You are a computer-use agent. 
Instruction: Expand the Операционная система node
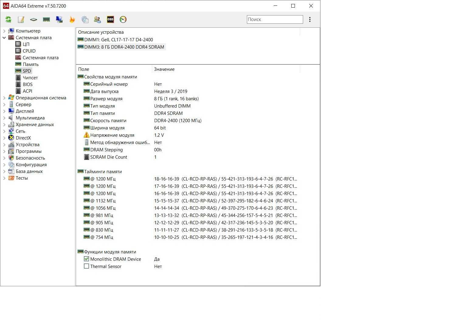pyautogui.click(x=4, y=98)
